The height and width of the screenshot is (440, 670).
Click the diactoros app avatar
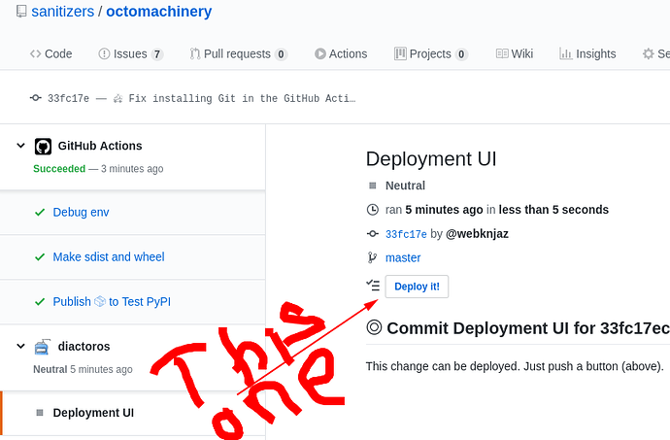pos(43,347)
